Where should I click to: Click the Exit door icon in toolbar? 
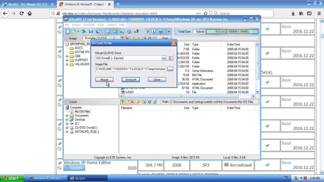tap(168, 32)
